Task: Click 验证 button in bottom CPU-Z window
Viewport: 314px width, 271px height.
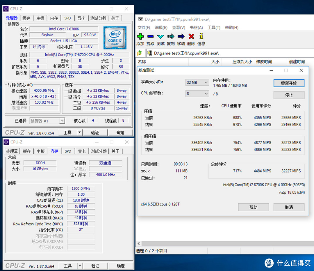Action: point(95,265)
